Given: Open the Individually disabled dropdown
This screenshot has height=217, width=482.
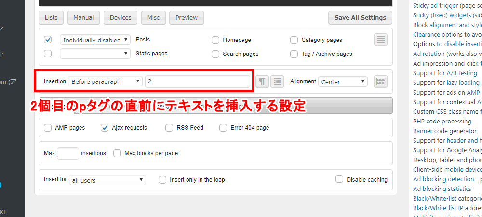Looking at the screenshot, I should tap(95, 40).
